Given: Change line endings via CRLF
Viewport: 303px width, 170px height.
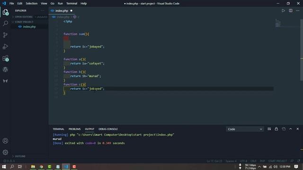Looking at the screenshot, I should (x=253, y=161).
